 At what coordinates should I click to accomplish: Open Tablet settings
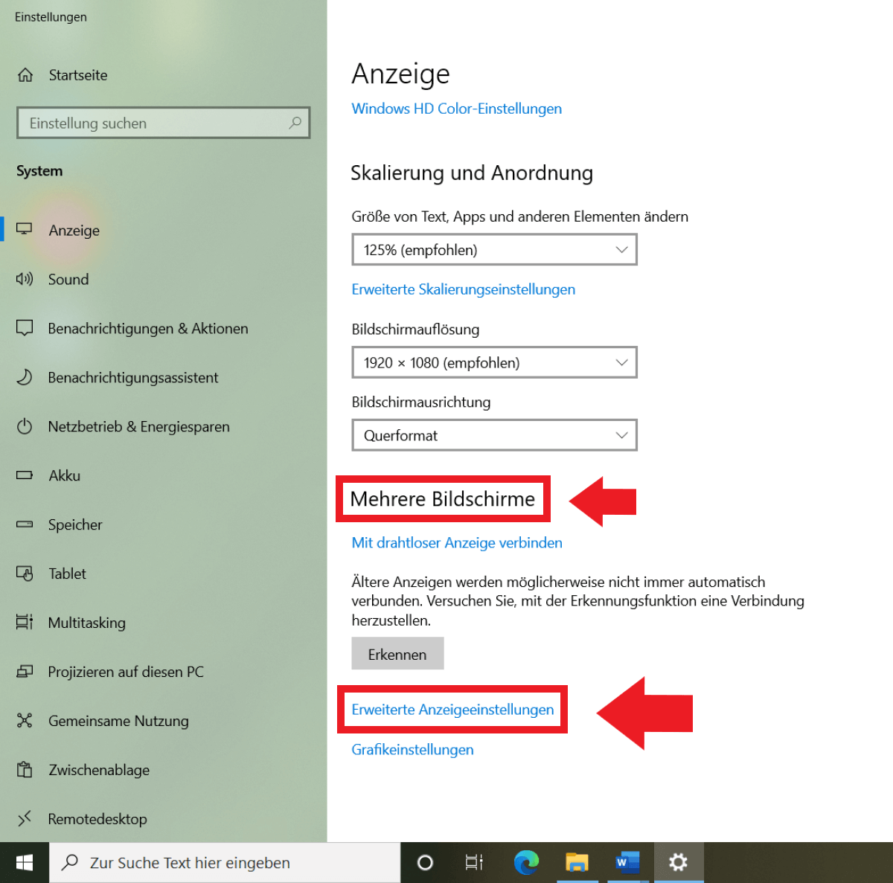point(67,574)
